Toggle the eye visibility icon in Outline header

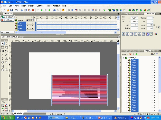click(x=152, y=54)
